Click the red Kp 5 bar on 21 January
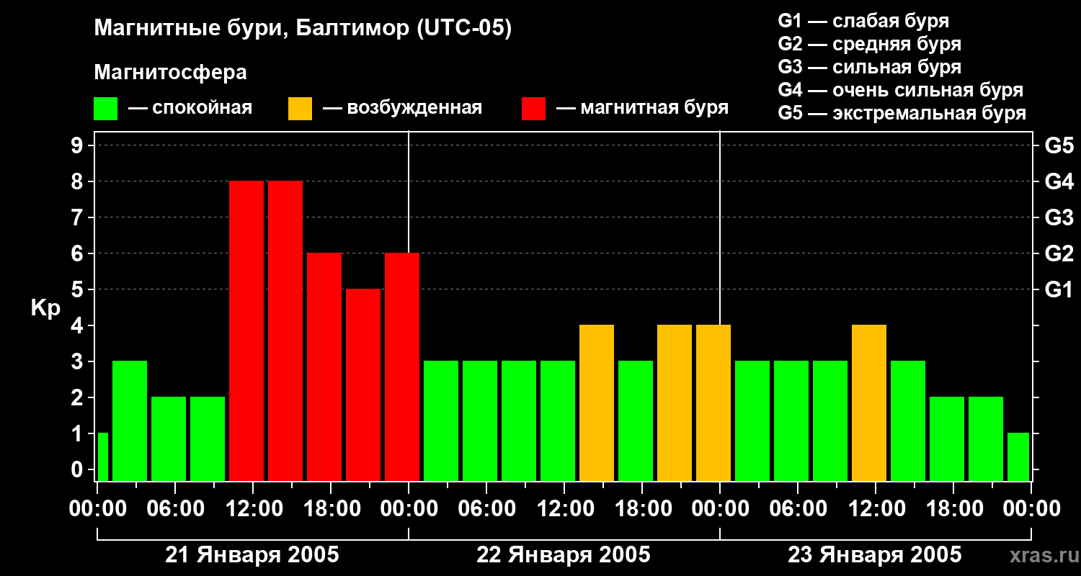The height and width of the screenshot is (576, 1081). [363, 385]
